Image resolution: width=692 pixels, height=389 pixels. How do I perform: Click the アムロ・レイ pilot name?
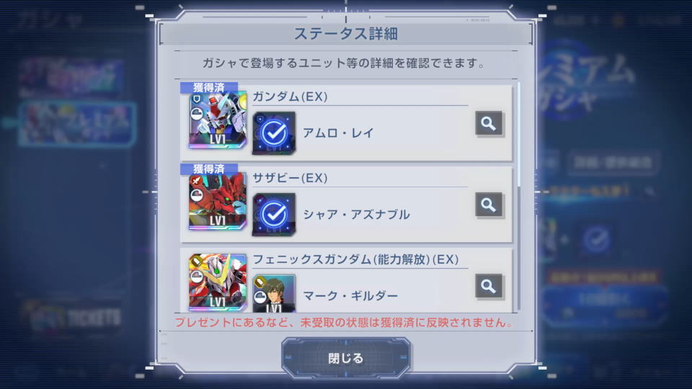point(339,133)
